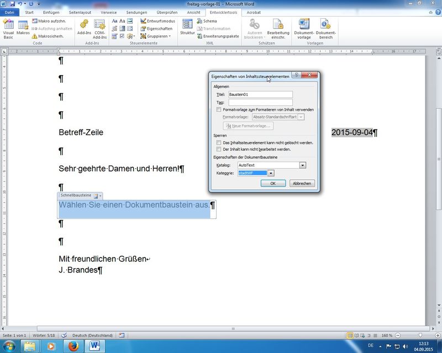442x353 pixels.
Task: Switch to the Seitenlayout tab
Action: pos(81,12)
